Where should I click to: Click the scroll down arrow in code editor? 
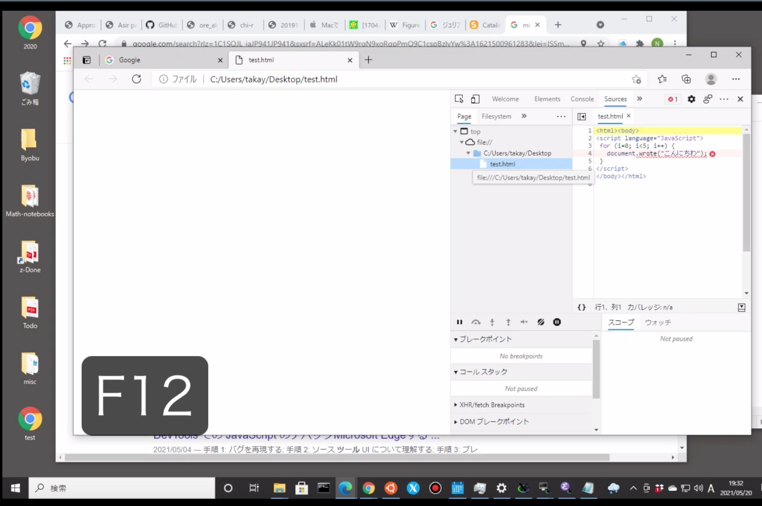coord(746,293)
